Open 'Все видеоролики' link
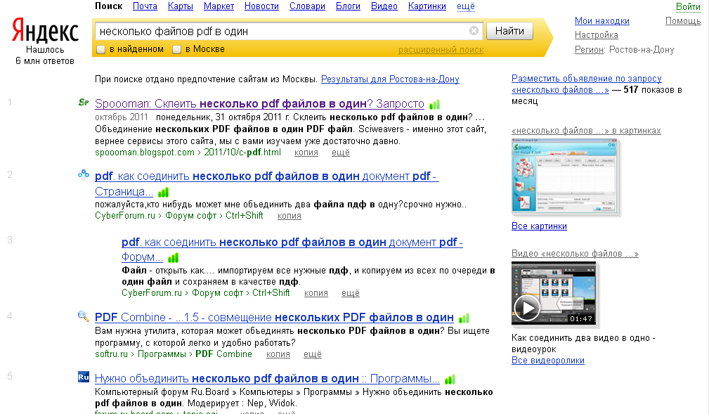 pos(547,361)
